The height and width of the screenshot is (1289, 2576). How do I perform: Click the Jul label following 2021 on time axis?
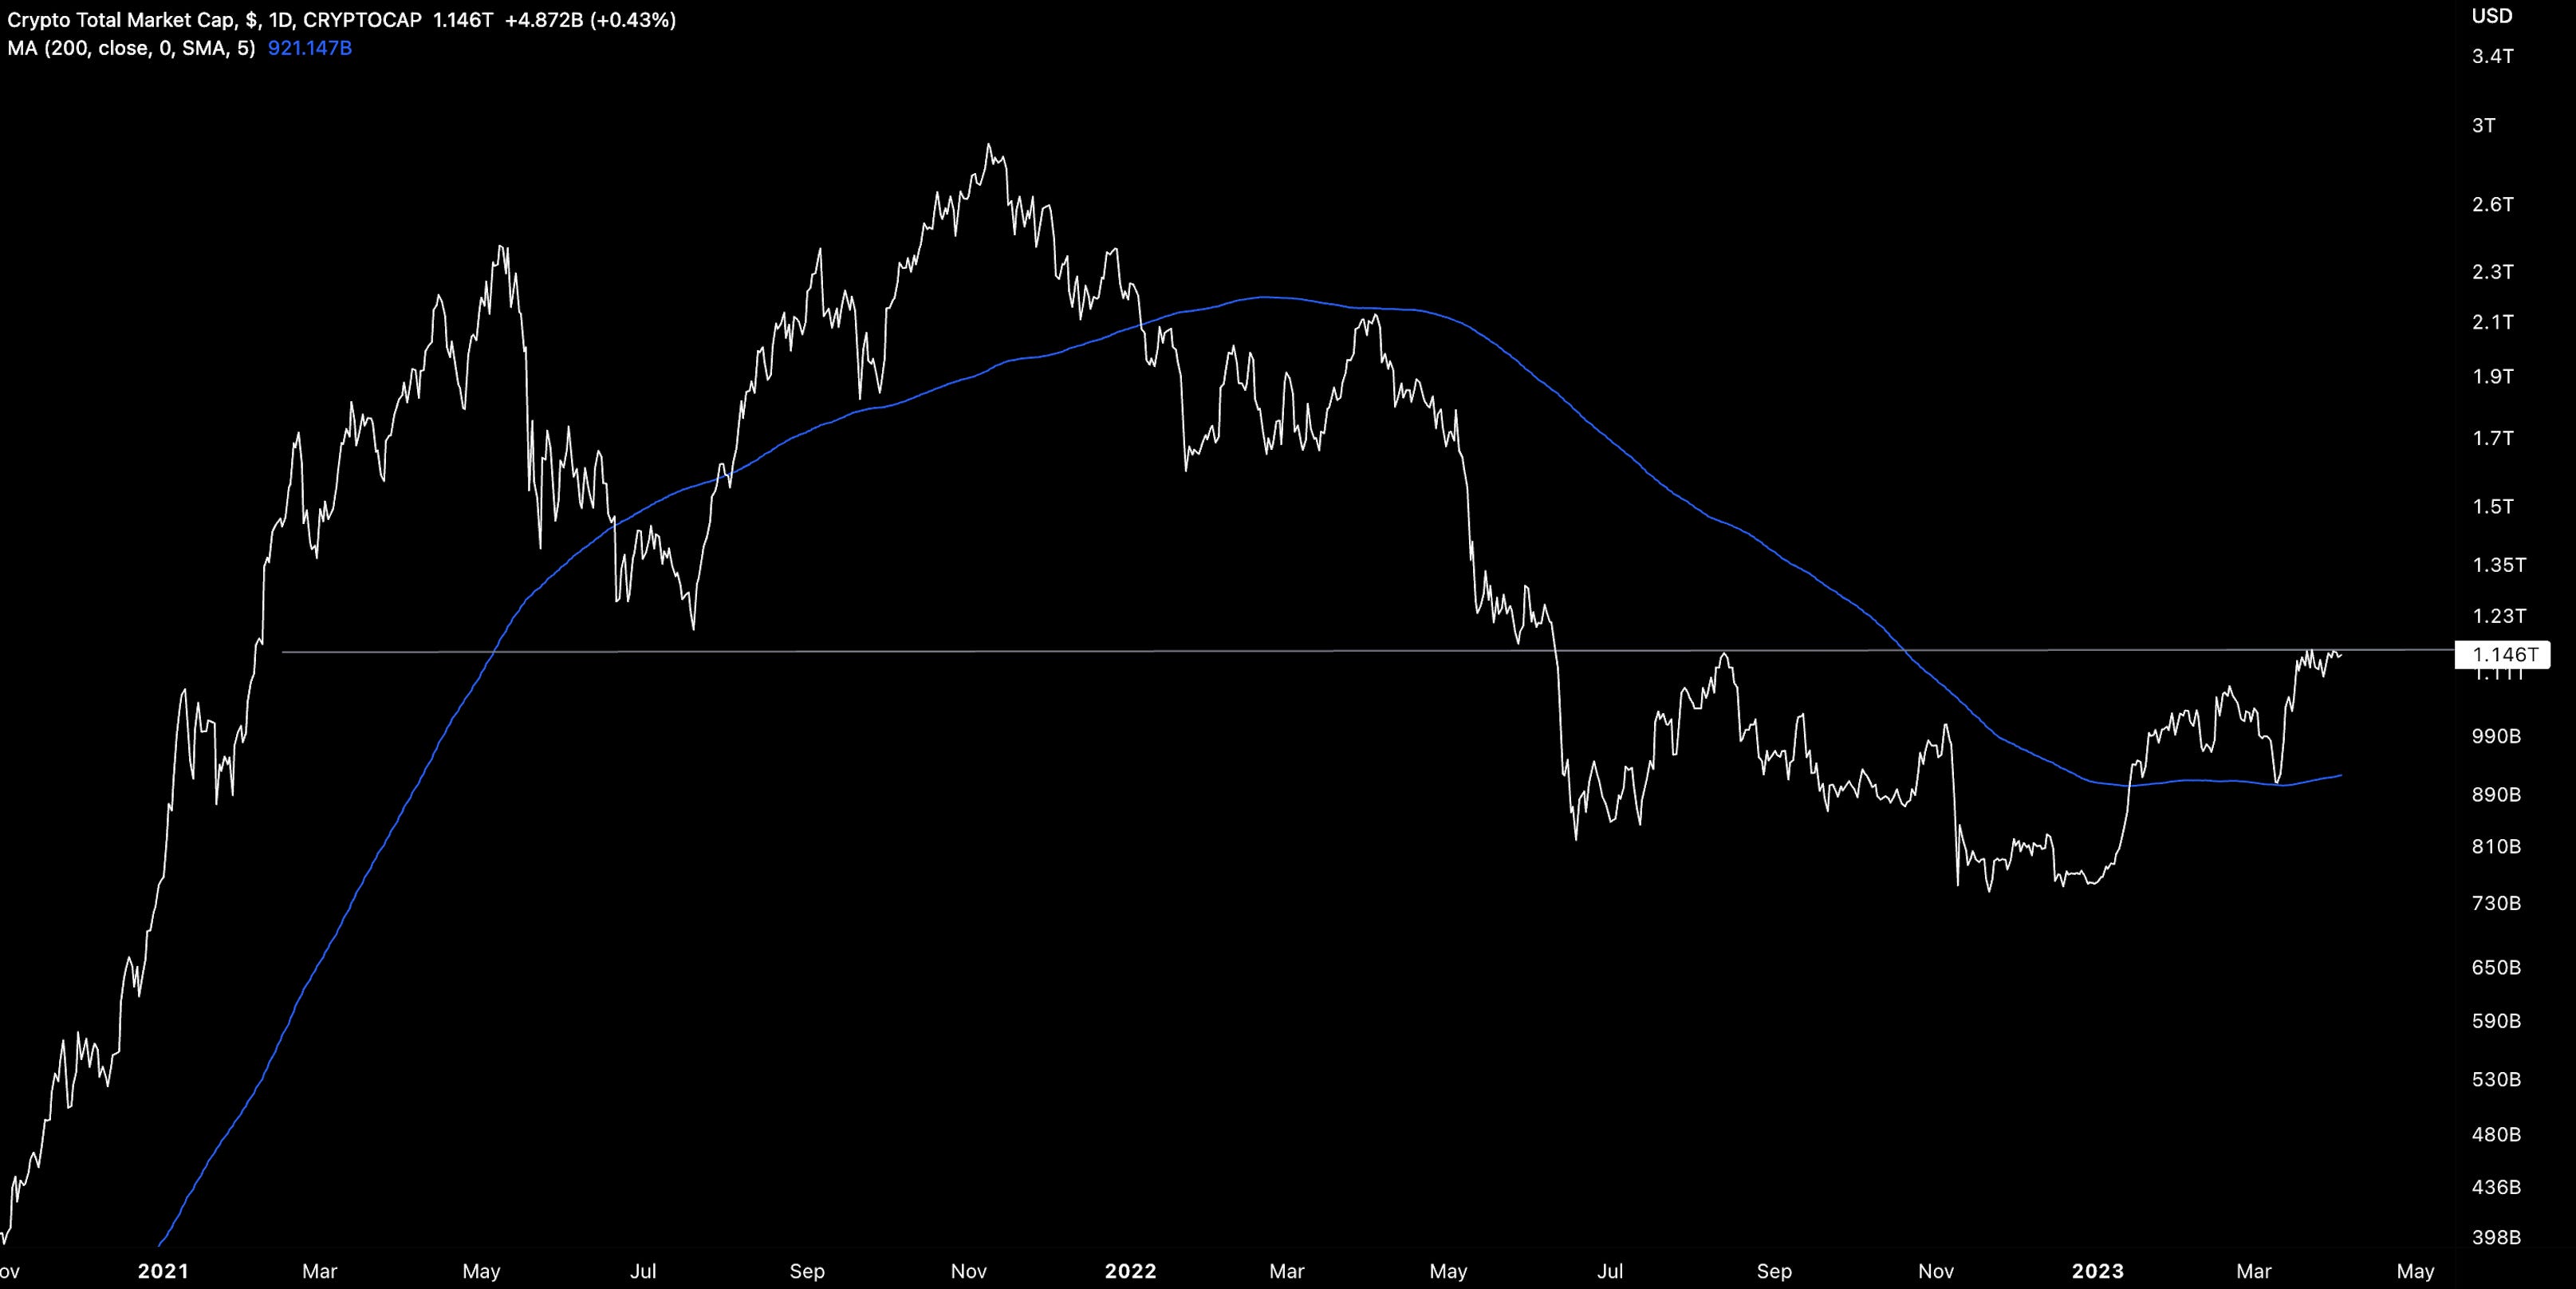[643, 1271]
